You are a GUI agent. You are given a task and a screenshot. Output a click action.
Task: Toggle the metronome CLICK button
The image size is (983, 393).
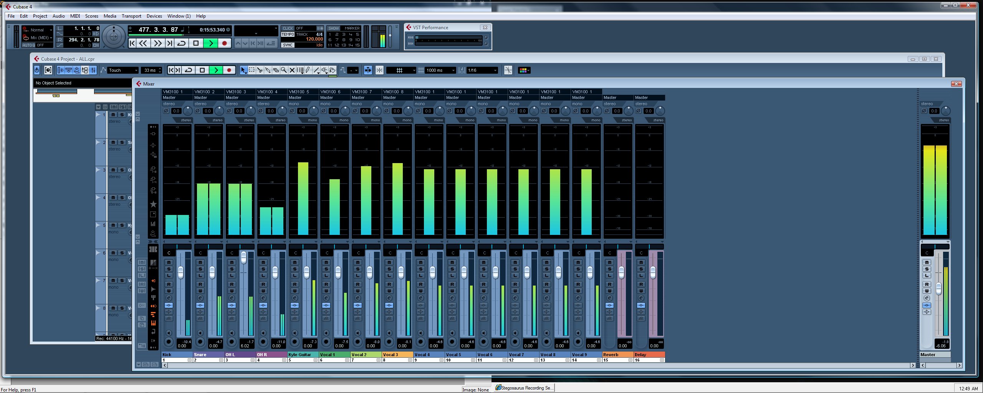point(288,28)
